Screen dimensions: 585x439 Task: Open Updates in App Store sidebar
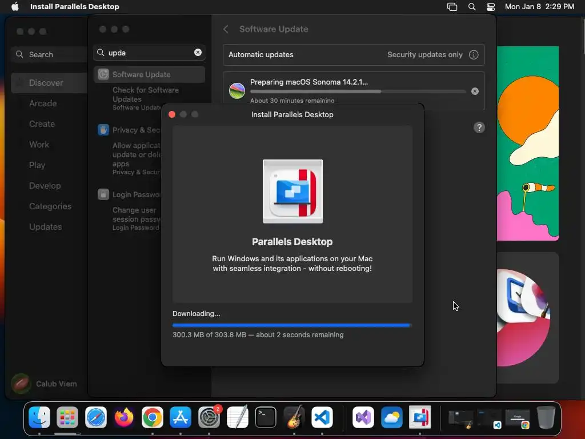click(x=46, y=226)
